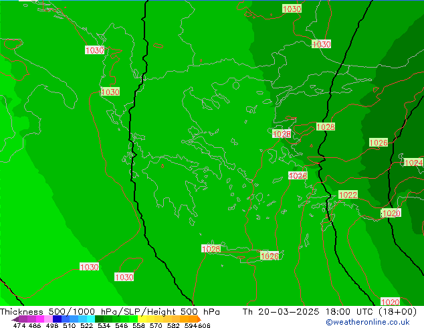This screenshot has height=328, width=424.
Task: Pick the cyan legend swatch before dark green
Action: click(91, 319)
